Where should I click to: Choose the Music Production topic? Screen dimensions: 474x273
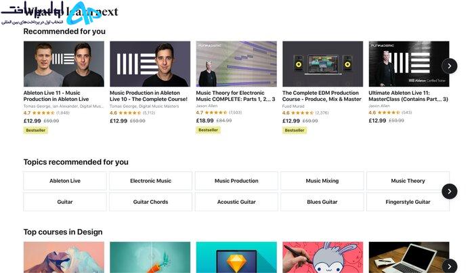pyautogui.click(x=236, y=181)
